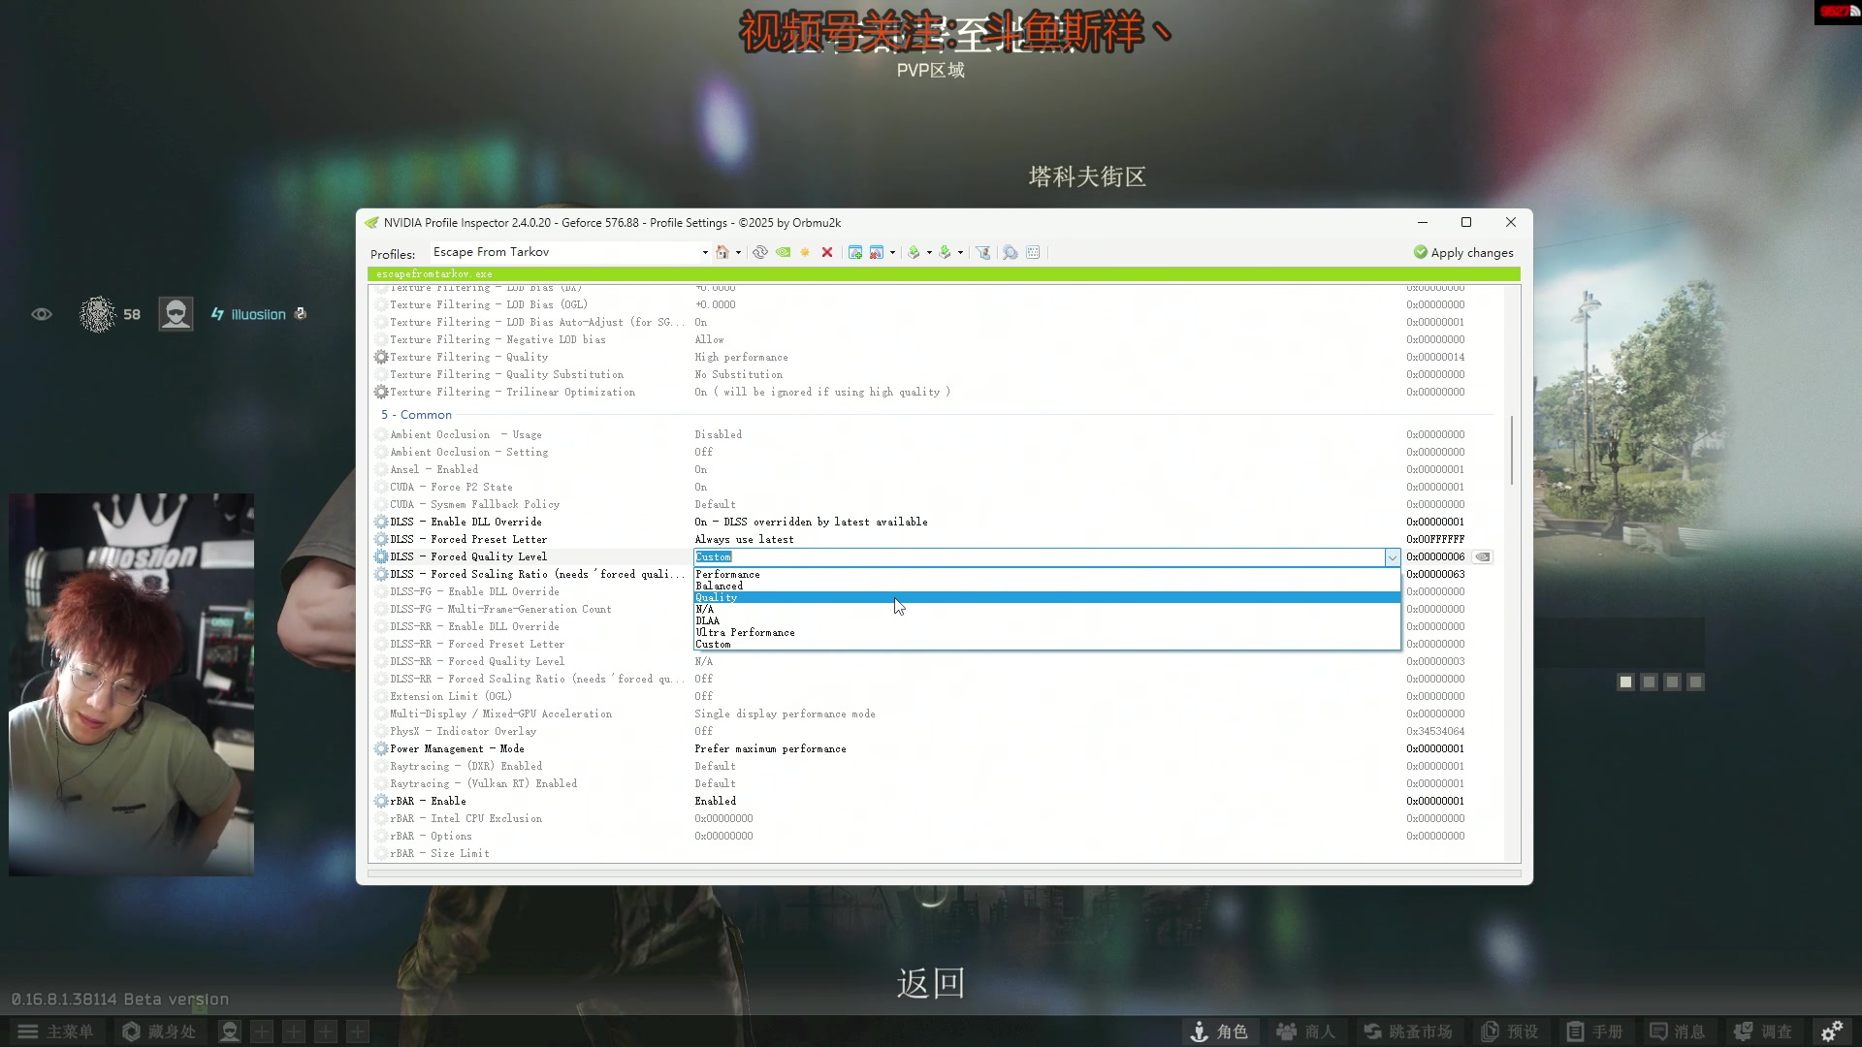Open 藏身处 hideout in the game bar
Image resolution: width=1862 pixels, height=1047 pixels.
click(x=160, y=1031)
